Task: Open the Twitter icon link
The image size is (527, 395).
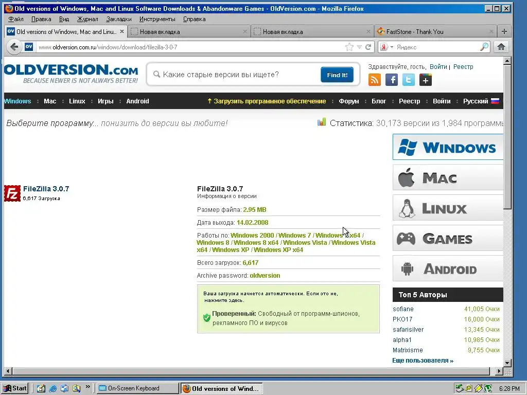Action: click(408, 80)
